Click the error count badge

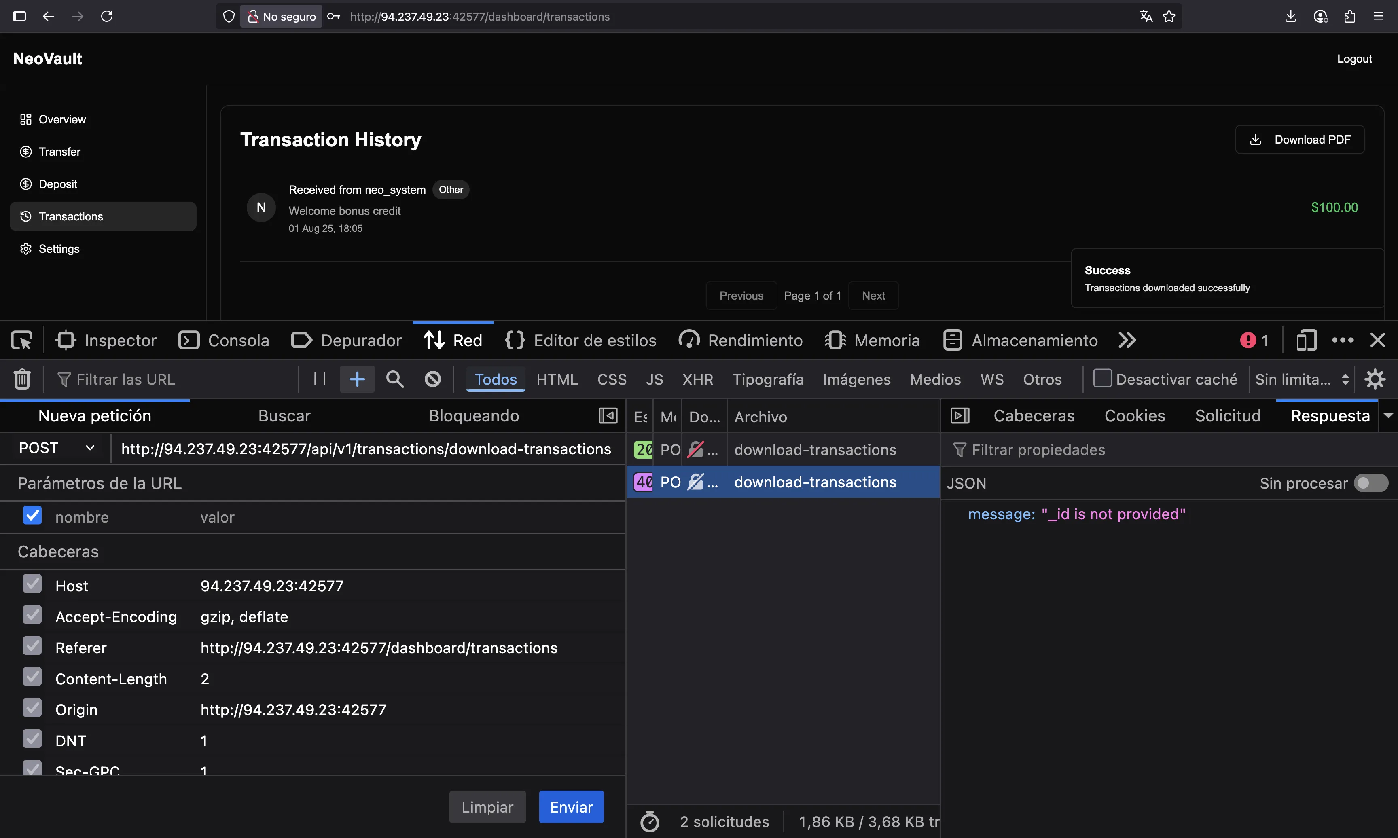[1254, 341]
